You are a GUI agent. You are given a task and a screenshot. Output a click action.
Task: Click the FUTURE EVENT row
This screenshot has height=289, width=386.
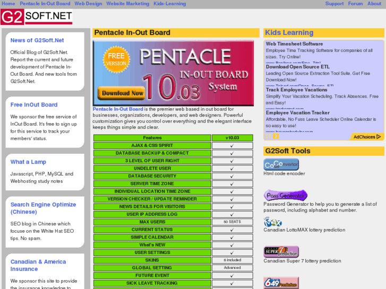pos(173,275)
